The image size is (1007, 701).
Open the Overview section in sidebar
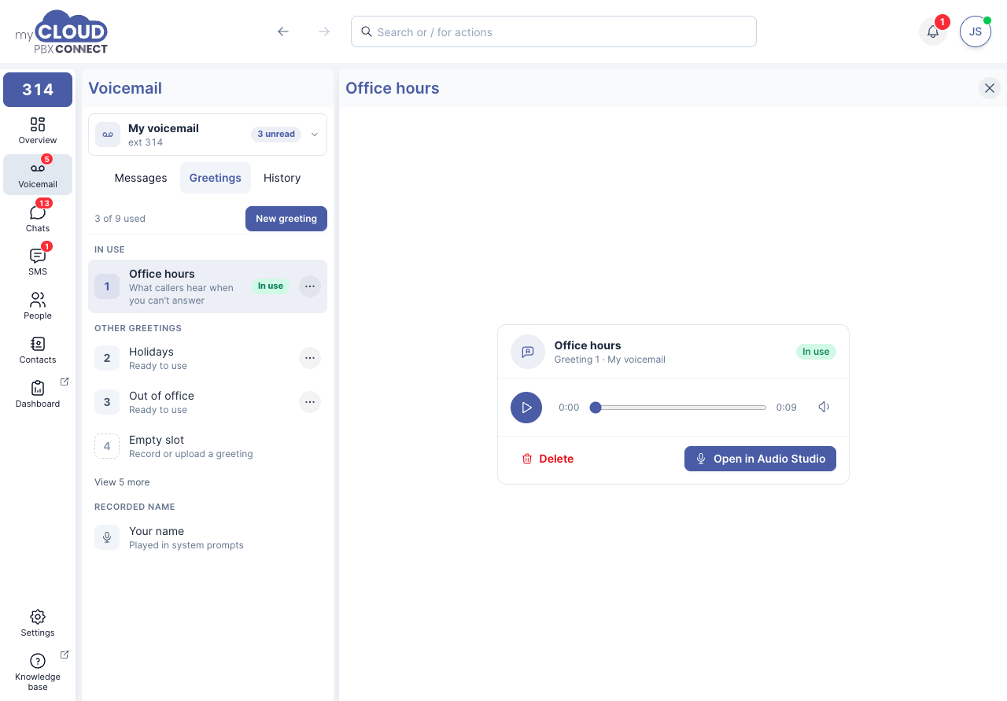(x=38, y=131)
